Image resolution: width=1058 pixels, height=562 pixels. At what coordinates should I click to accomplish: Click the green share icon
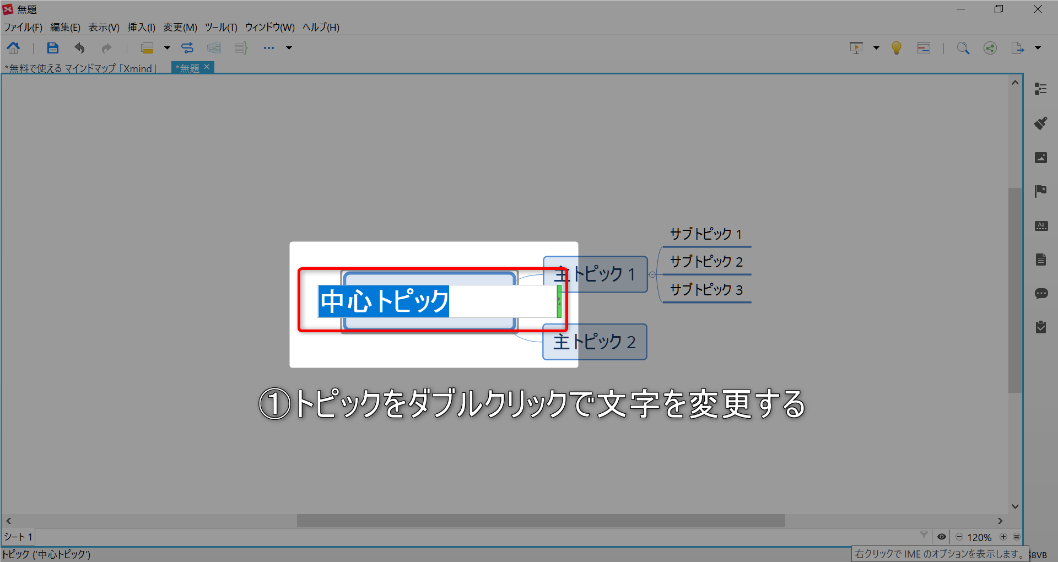(x=990, y=48)
